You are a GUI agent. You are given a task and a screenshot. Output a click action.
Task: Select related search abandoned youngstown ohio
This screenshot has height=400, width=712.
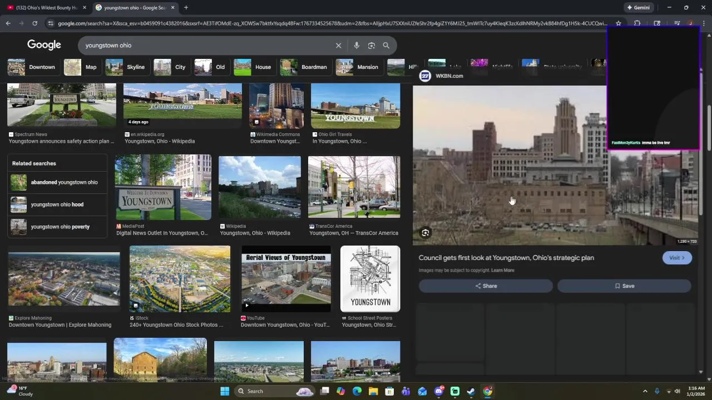57,182
